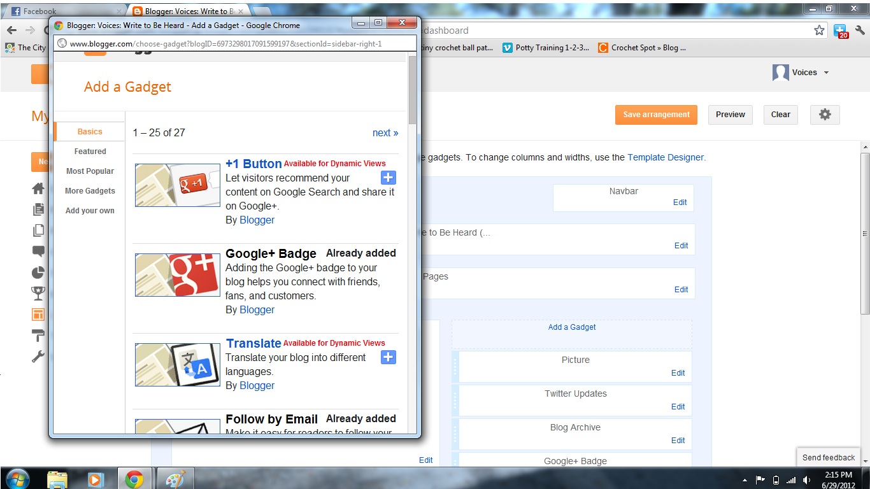Viewport: 870px width, 489px height.
Task: Click the main window vertical scrollbar
Action: 865,232
